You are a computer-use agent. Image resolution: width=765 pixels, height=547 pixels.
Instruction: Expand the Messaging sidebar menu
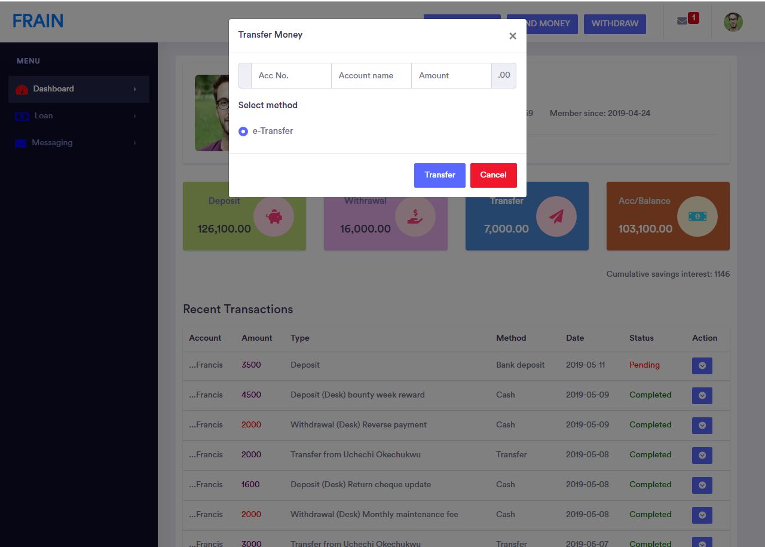pos(52,142)
